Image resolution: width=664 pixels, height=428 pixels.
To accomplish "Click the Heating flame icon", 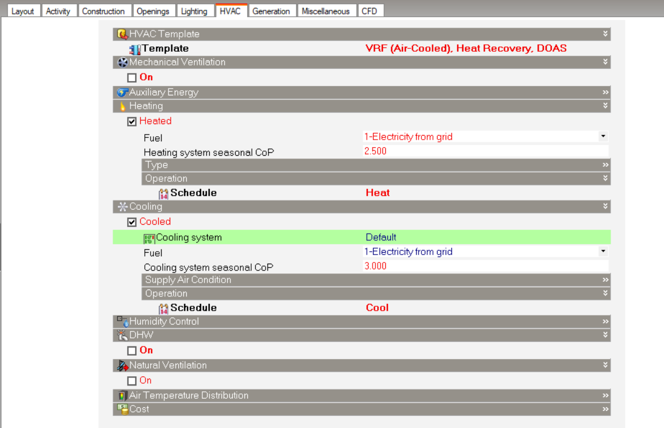I will click(122, 106).
